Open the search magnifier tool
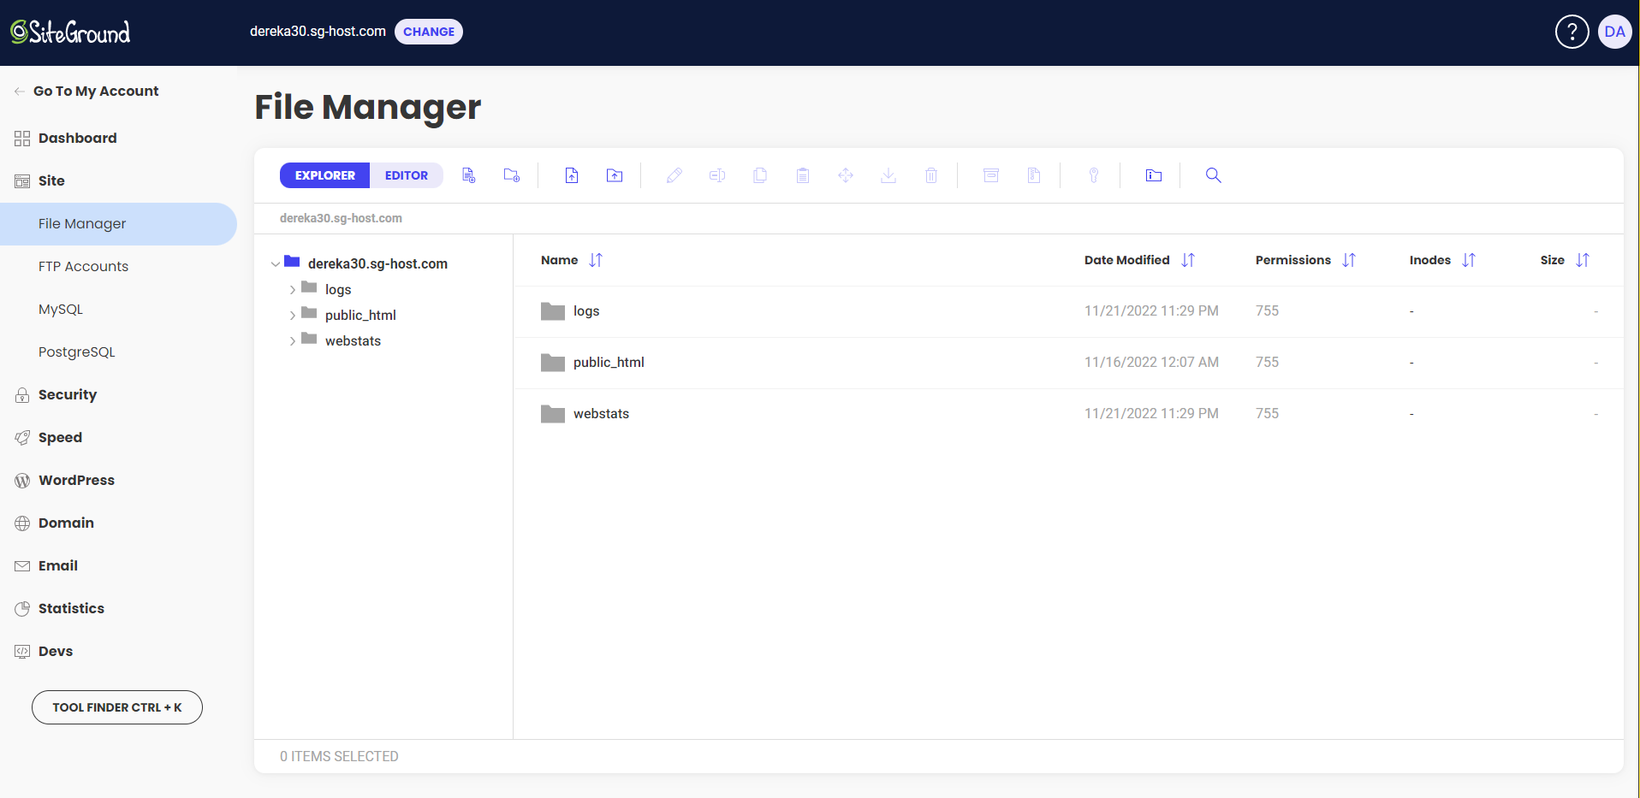This screenshot has height=798, width=1640. coord(1214,175)
